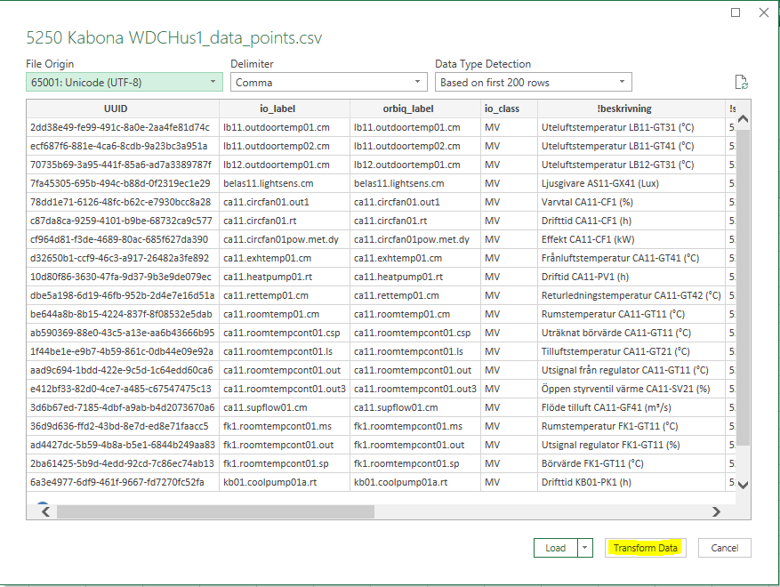
Task: Expand the Load button dropdown arrow
Action: [585, 548]
